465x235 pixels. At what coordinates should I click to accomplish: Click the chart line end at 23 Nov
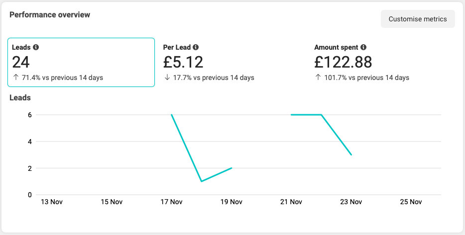[351, 155]
